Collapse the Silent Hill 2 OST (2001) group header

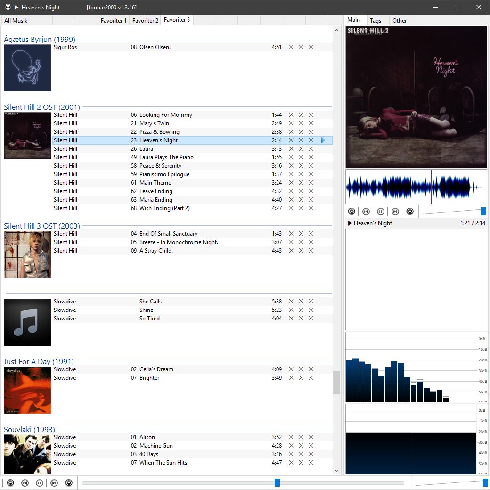click(x=42, y=107)
